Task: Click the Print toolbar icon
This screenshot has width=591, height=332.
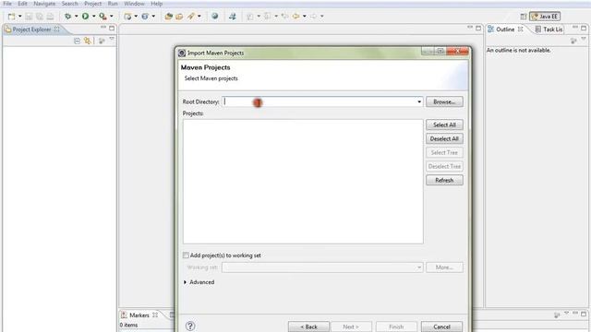Action: 50,17
